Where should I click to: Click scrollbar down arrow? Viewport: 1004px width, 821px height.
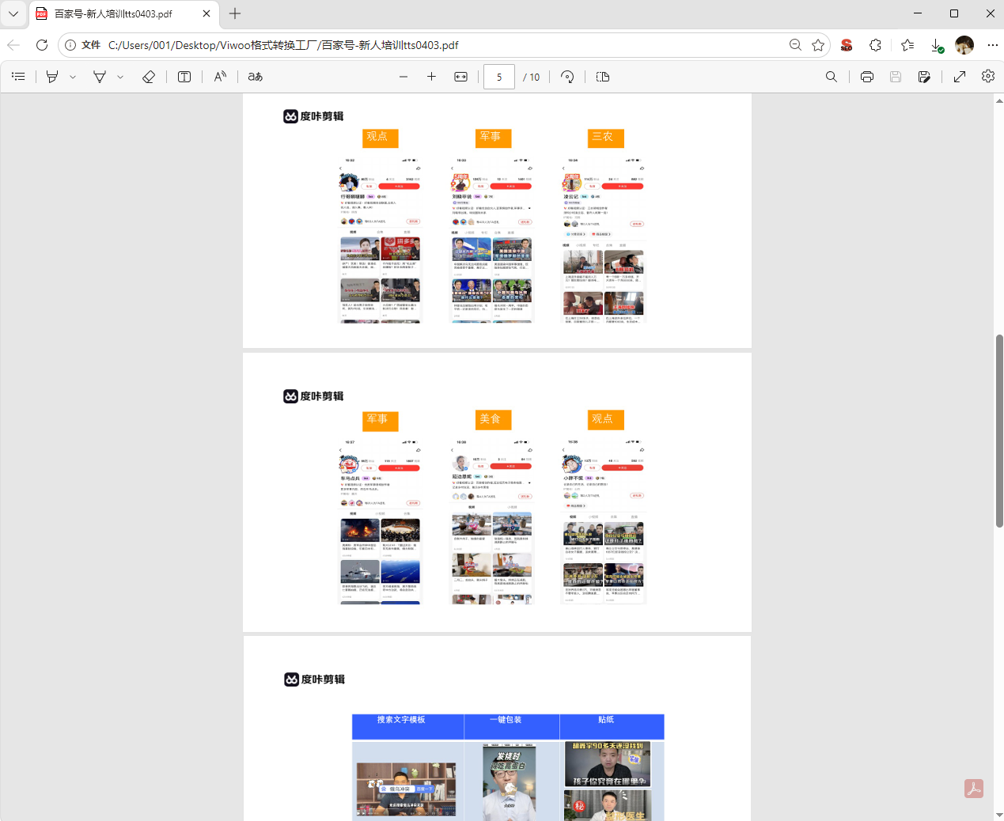pyautogui.click(x=999, y=815)
